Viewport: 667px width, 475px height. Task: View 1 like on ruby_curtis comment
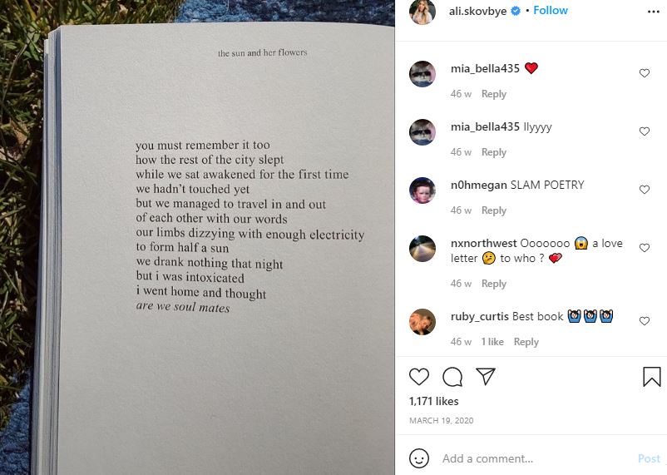[x=492, y=342]
